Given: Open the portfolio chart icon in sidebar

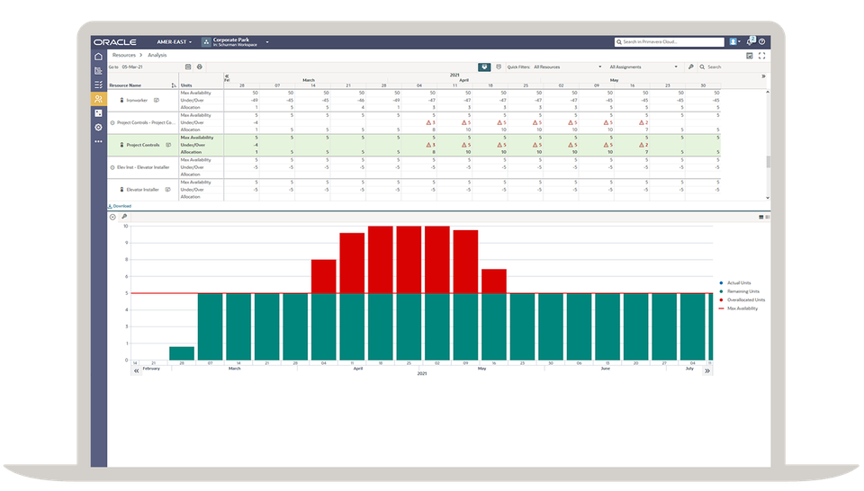Looking at the screenshot, I should [x=99, y=70].
